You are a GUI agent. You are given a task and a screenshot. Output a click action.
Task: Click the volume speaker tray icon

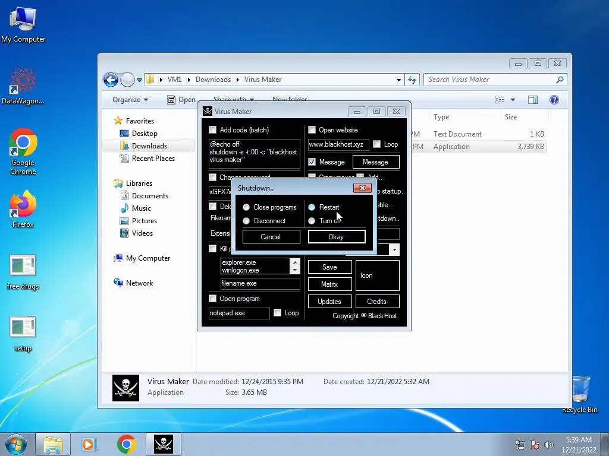point(549,445)
